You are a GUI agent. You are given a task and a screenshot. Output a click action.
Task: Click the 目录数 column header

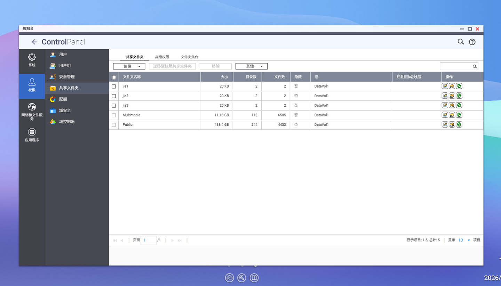247,77
